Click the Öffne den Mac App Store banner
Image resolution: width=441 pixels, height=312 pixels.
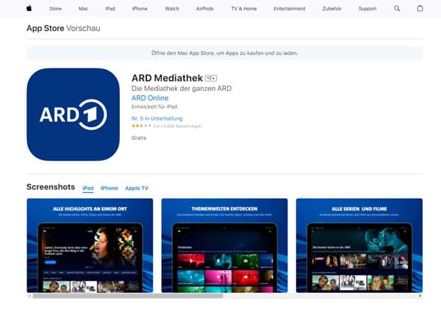click(x=225, y=53)
